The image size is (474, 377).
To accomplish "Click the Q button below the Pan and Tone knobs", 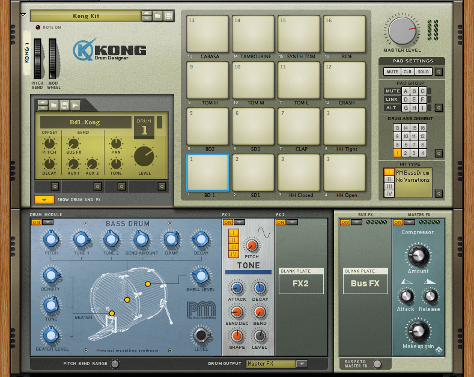I will click(121, 186).
